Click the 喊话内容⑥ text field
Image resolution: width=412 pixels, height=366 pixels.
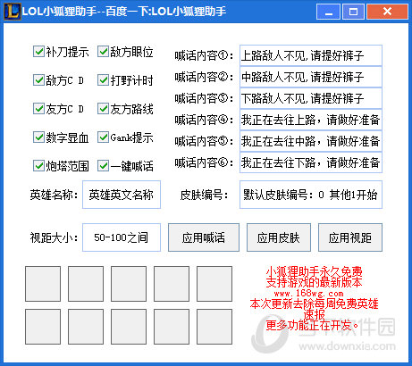(x=311, y=162)
